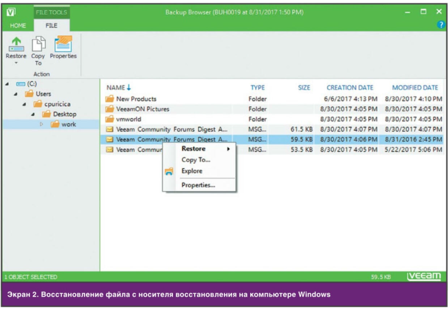This screenshot has height=310, width=448.
Task: Click the 59.5 KB message file envelope icon
Action: click(109, 139)
